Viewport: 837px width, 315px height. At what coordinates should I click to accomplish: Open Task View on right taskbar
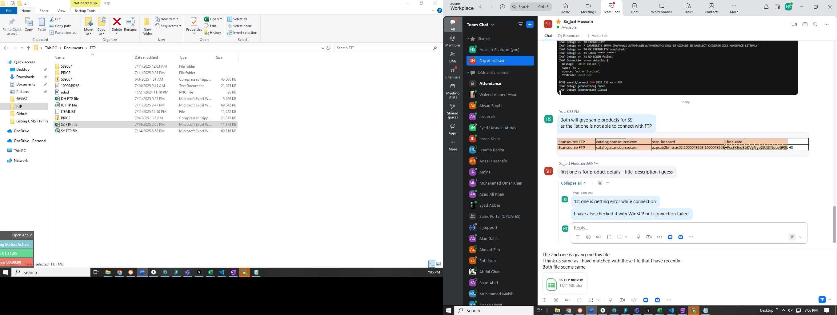tap(539, 310)
